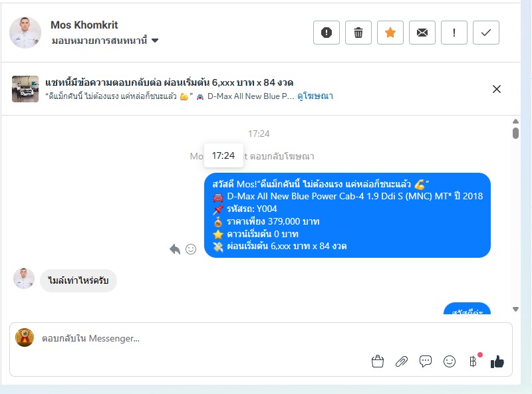Open the baht payment request icon
This screenshot has height=394, width=532.
(x=473, y=361)
